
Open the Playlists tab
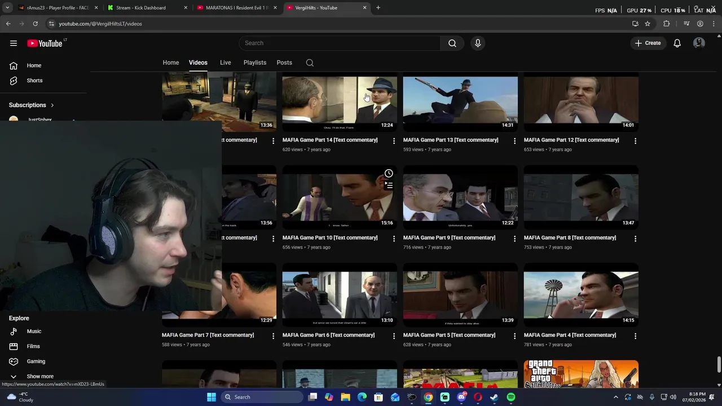(x=255, y=63)
